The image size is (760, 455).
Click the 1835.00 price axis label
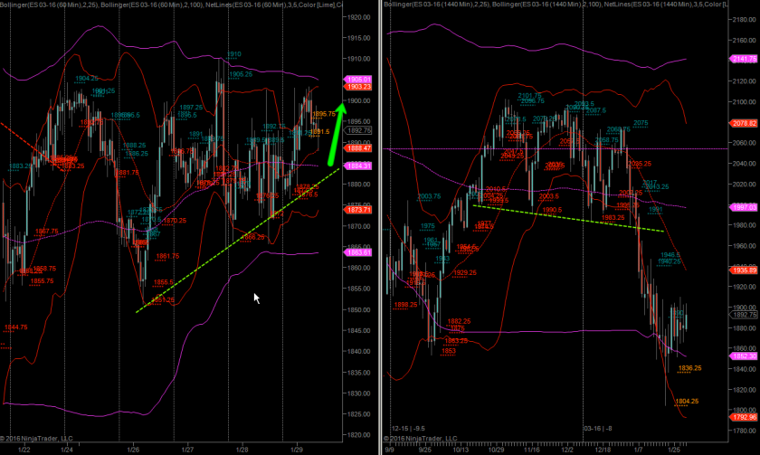[358, 373]
